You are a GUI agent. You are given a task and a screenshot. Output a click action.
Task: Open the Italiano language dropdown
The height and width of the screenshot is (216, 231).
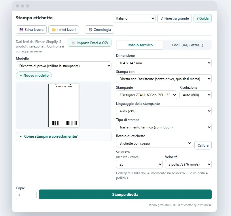click(x=134, y=18)
